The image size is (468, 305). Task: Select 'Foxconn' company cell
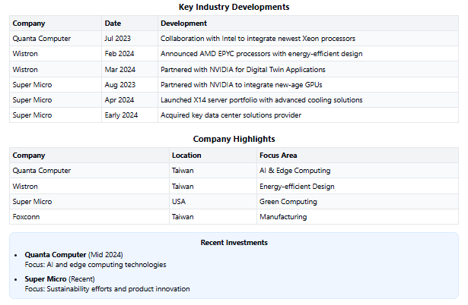[x=89, y=217]
